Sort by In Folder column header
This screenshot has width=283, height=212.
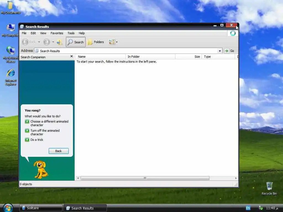click(150, 57)
